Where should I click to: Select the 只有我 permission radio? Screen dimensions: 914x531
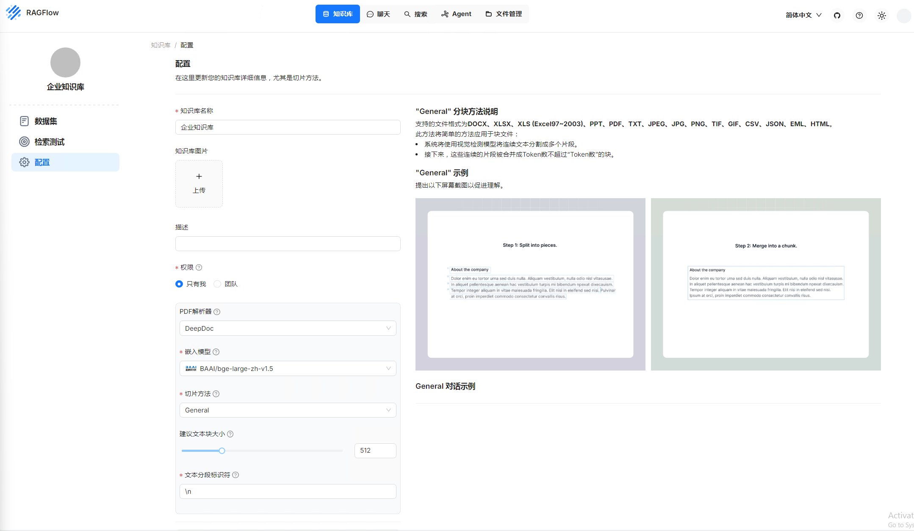pyautogui.click(x=179, y=284)
